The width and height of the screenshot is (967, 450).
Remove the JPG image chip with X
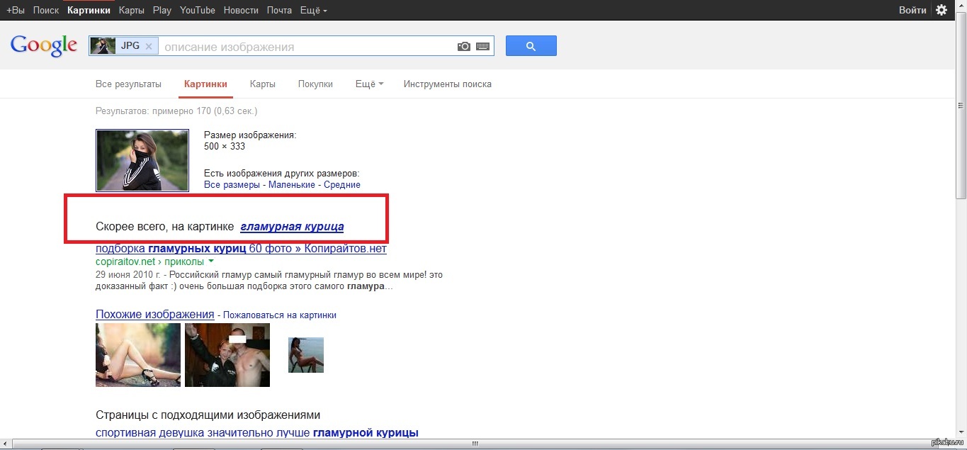coord(148,46)
